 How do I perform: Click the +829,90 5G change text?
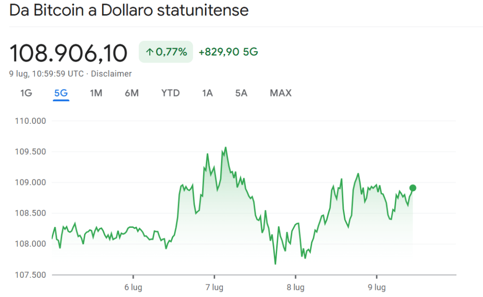pyautogui.click(x=228, y=52)
